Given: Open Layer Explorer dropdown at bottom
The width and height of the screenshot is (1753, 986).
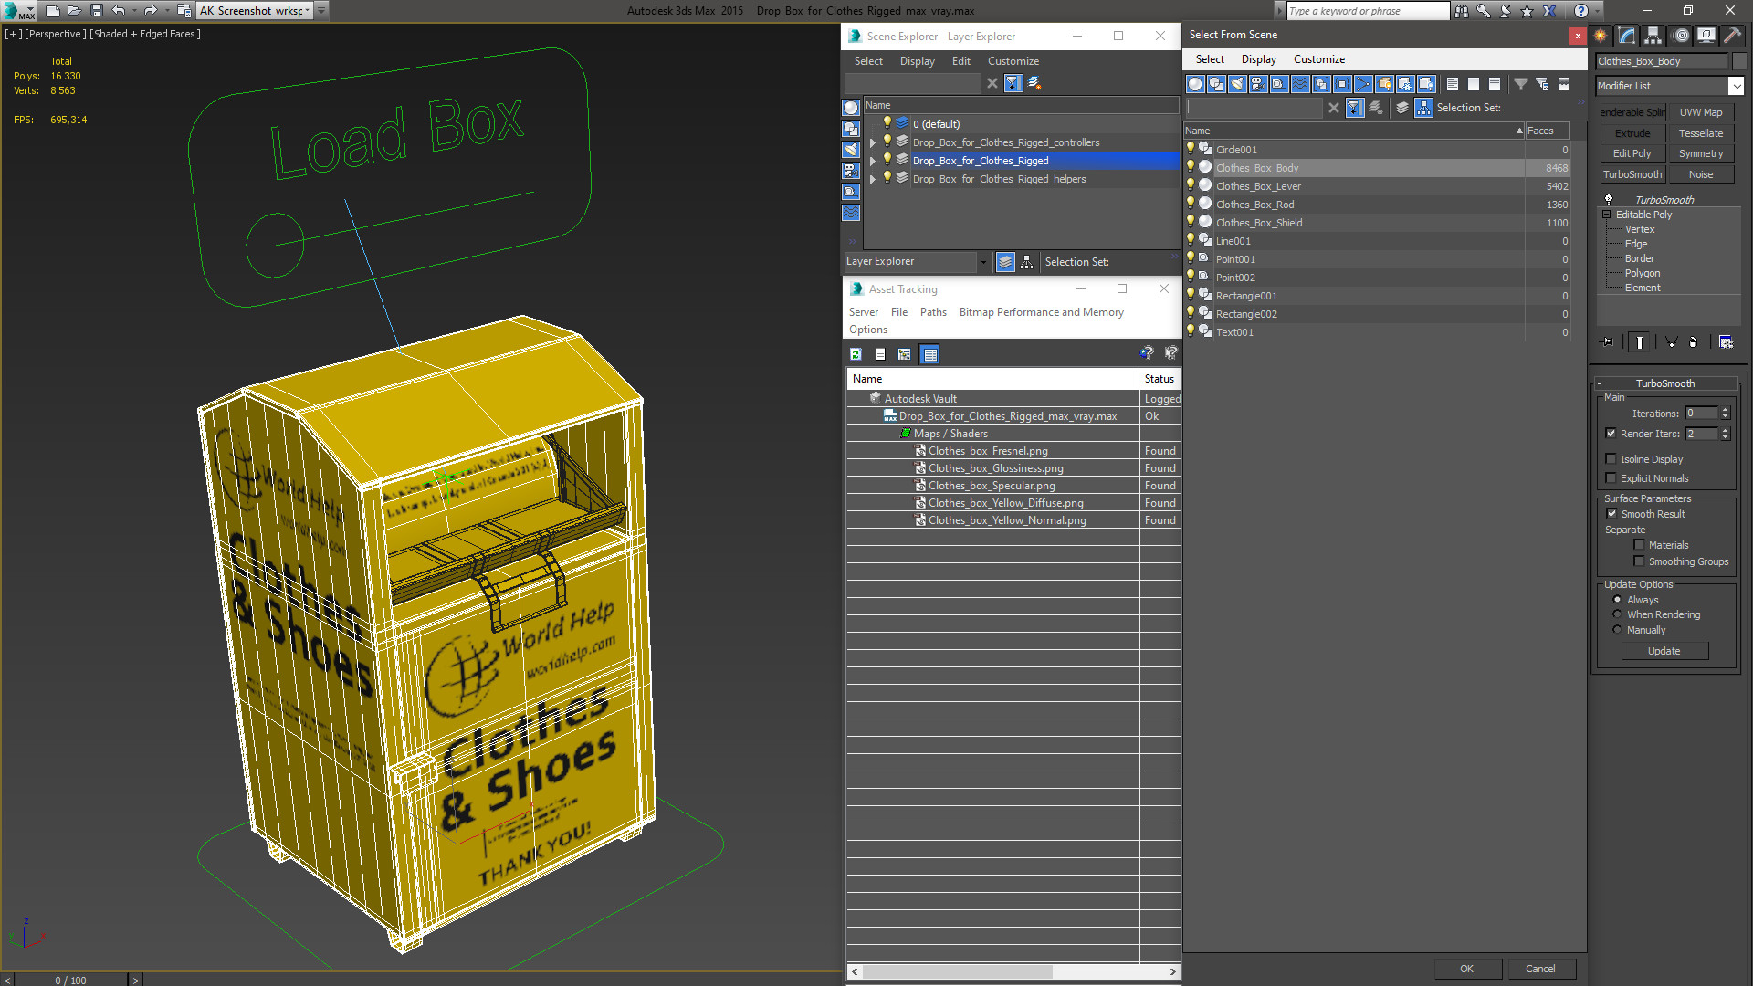Looking at the screenshot, I should click(983, 262).
